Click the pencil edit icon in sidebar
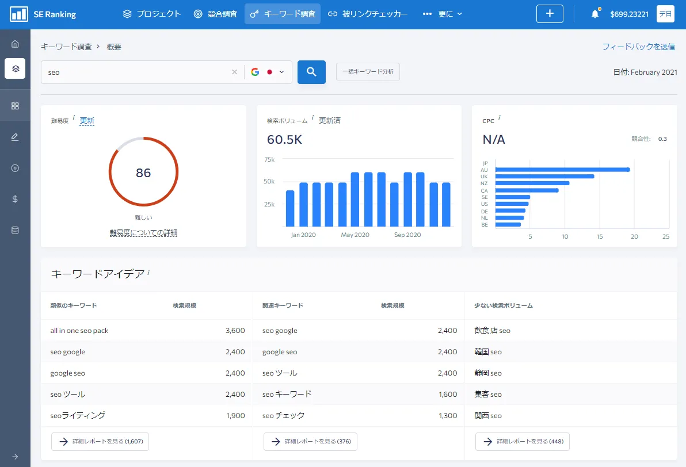Screen dimensions: 686x467 (x=15, y=137)
